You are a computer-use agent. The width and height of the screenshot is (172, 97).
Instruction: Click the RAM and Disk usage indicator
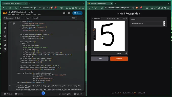75,18
